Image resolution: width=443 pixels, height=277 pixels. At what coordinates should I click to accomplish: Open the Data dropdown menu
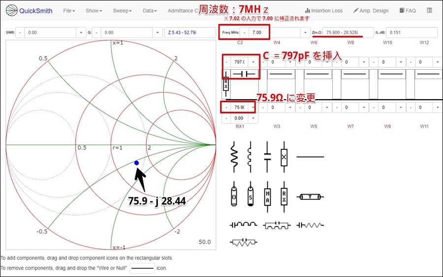pos(150,11)
